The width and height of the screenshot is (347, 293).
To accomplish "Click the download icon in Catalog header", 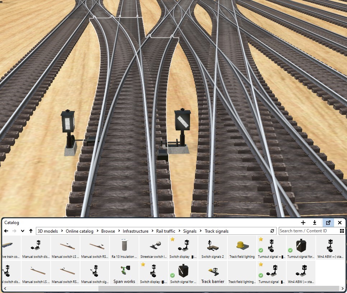I will click(315, 223).
